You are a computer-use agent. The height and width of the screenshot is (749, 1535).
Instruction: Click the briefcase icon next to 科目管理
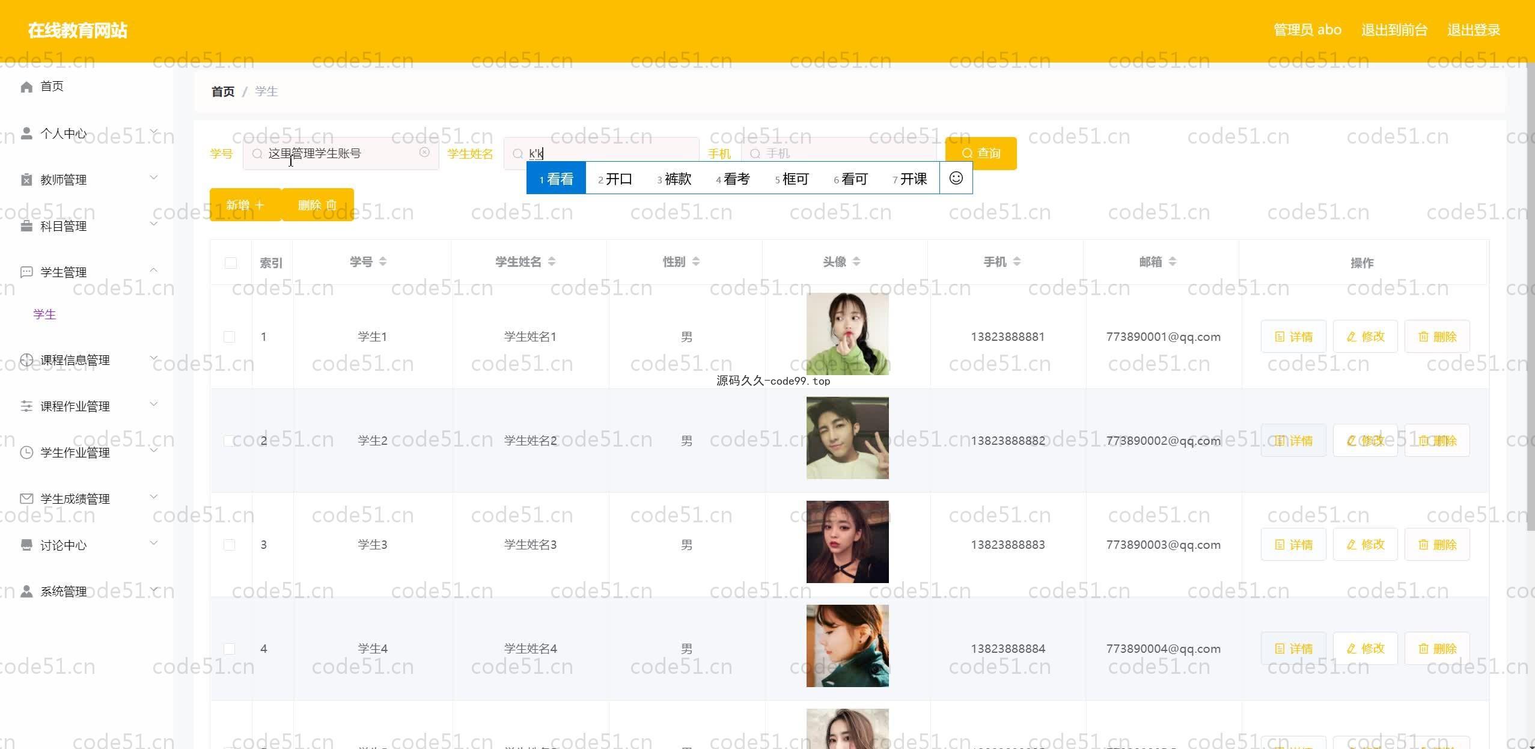click(26, 226)
